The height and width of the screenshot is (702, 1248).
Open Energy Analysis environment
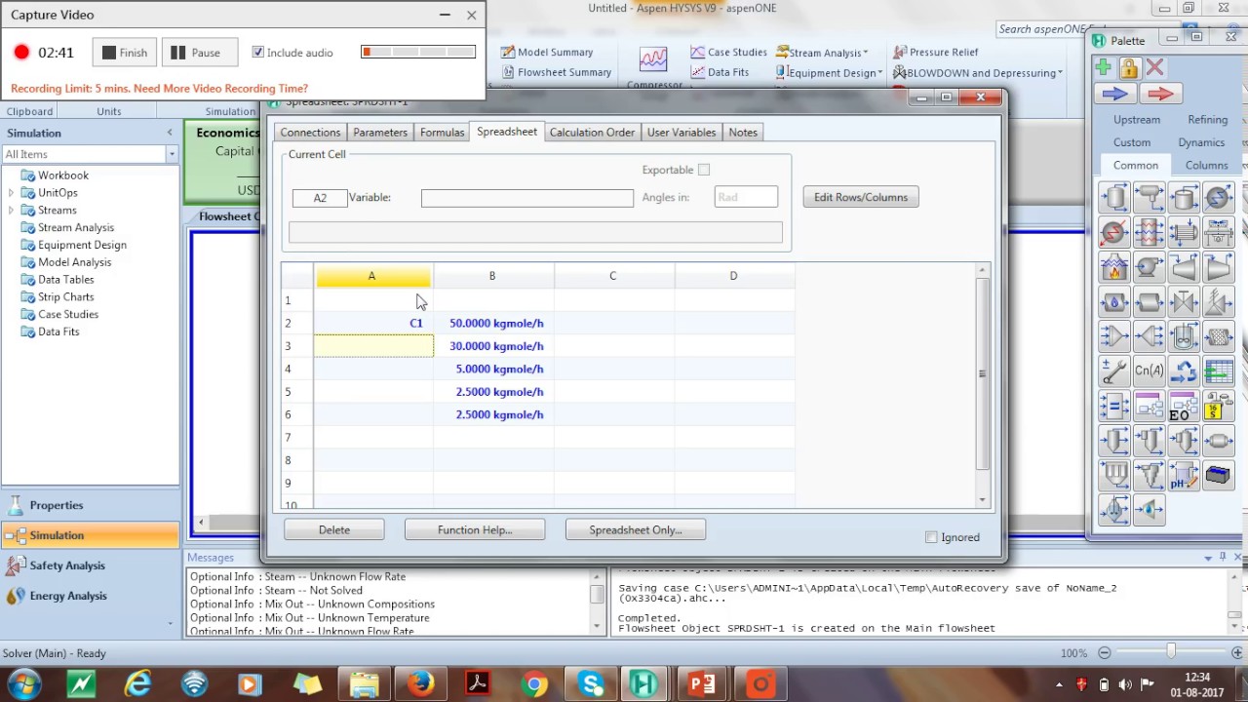point(91,596)
